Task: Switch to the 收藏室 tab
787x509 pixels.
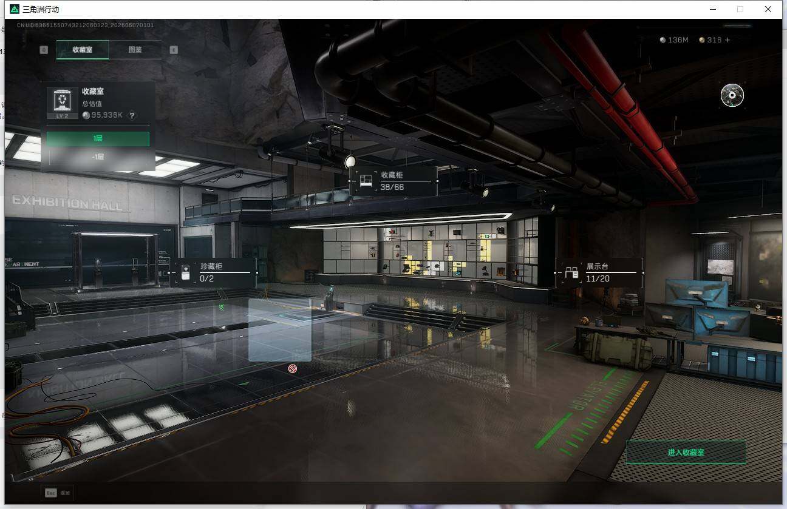Action: click(x=83, y=50)
